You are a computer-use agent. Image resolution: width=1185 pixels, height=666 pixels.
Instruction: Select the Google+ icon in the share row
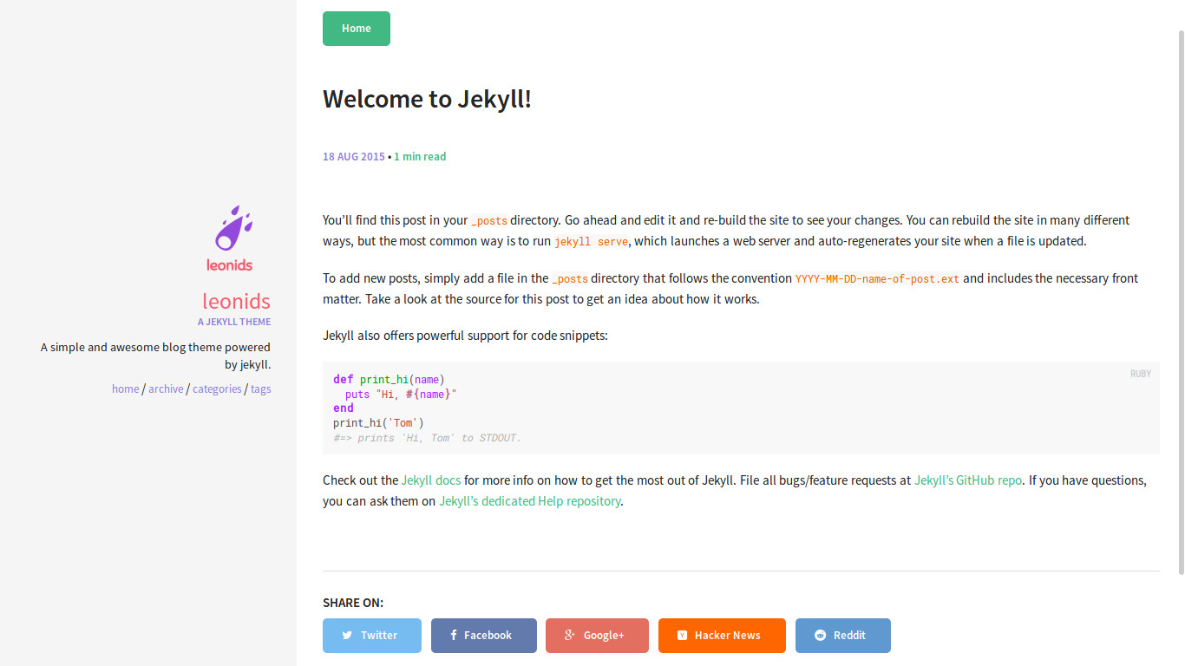tap(570, 636)
